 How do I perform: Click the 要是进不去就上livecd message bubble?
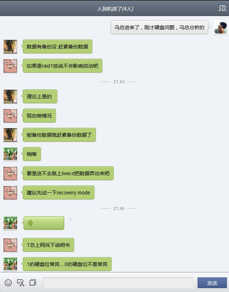click(68, 173)
